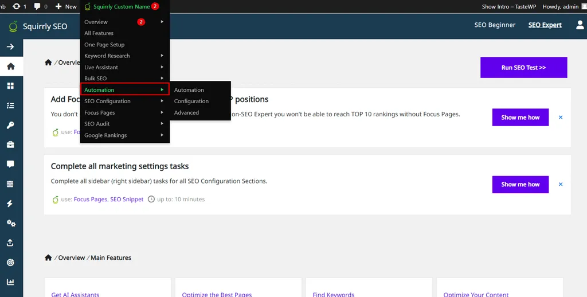Screen dimensions: 587x297
Task: Expand the SEO Audit submenu arrow
Action: click(162, 124)
